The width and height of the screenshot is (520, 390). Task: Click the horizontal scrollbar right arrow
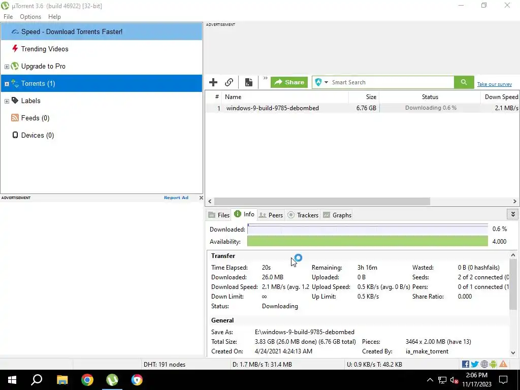(515, 201)
